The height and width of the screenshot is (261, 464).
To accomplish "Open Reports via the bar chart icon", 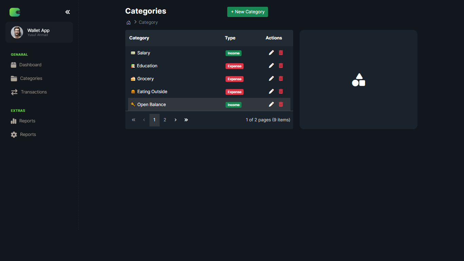I will 14,121.
